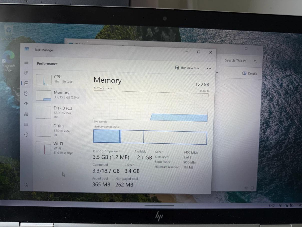Open App history page icon

click(26, 93)
